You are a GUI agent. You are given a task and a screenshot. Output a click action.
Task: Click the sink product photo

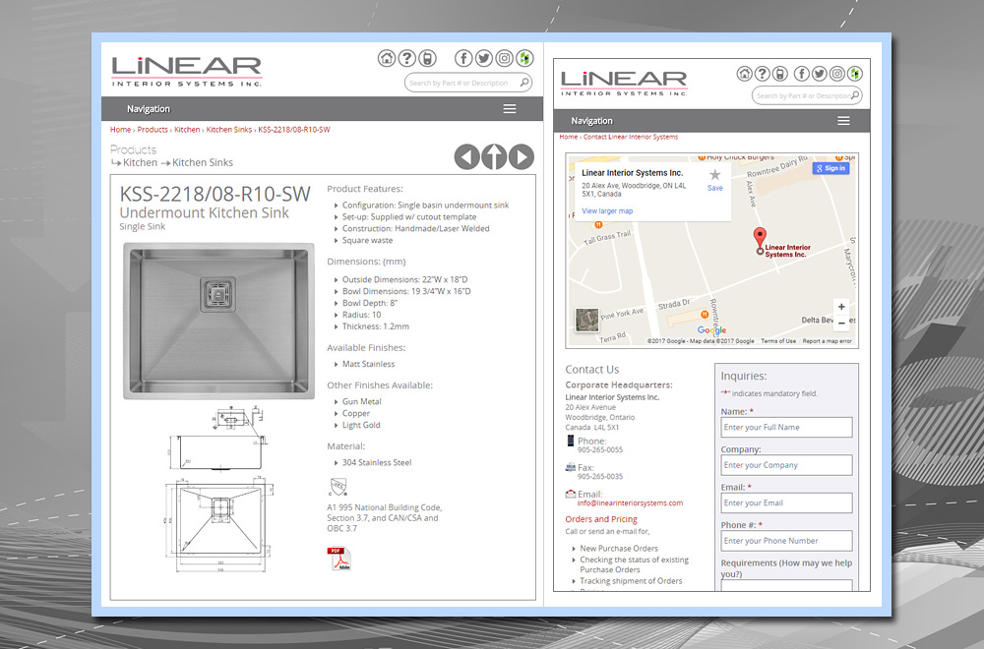click(219, 321)
